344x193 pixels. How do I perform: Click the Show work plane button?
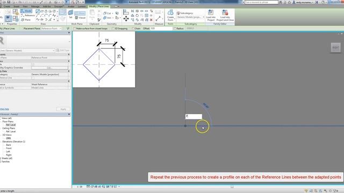click(x=80, y=13)
